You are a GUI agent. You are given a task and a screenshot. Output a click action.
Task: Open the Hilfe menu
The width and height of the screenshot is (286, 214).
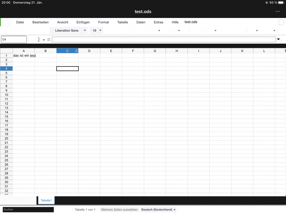[175, 22]
